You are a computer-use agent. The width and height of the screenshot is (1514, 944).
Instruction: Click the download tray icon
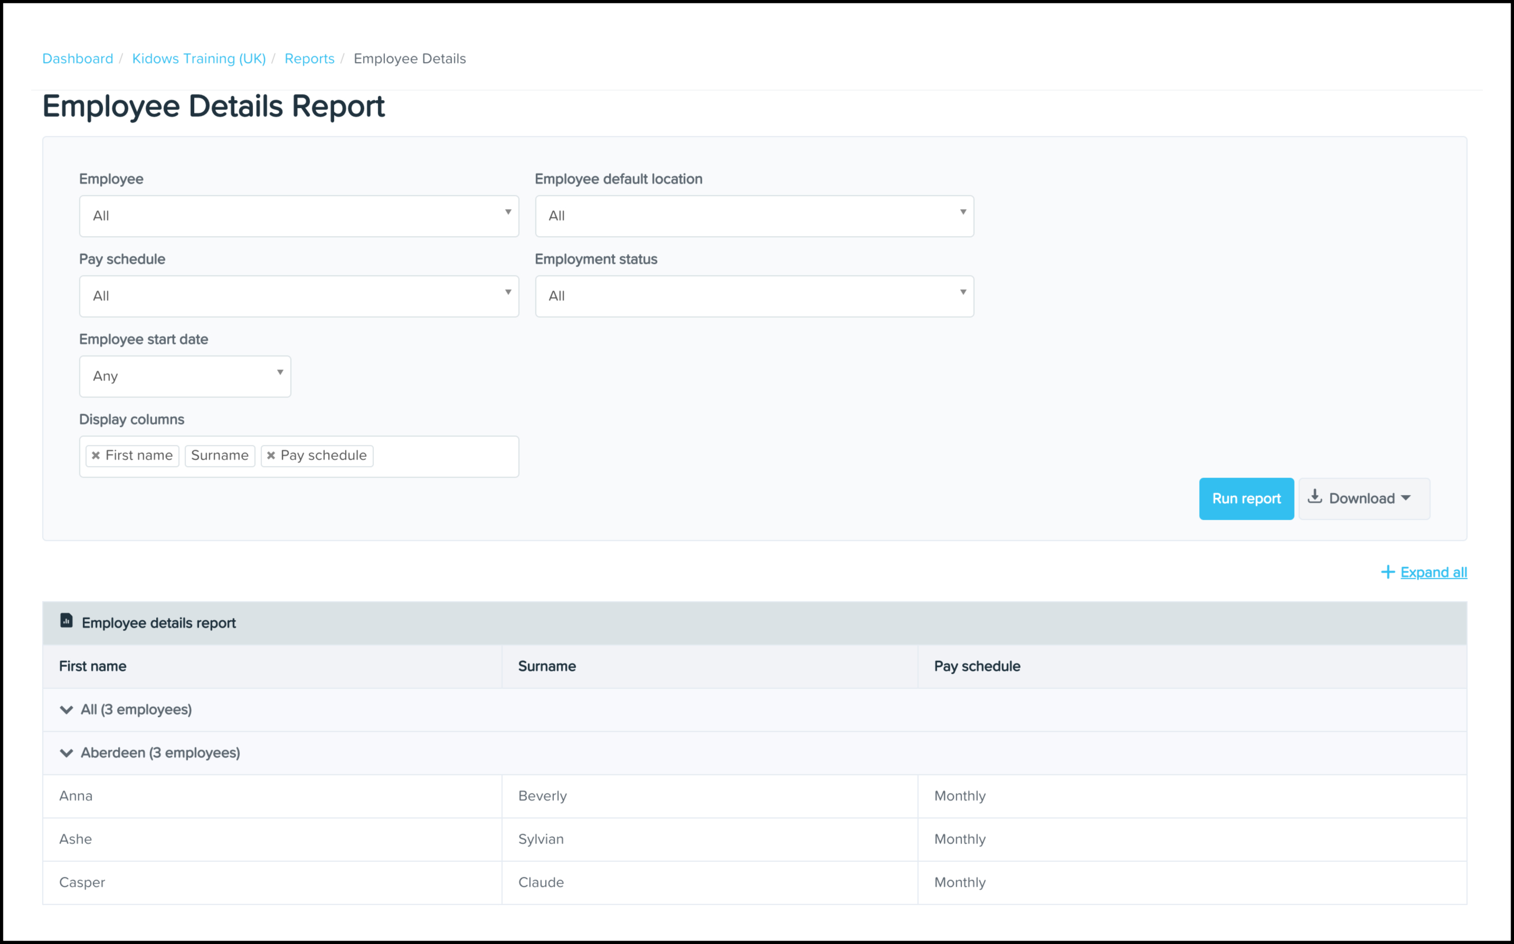click(1314, 496)
